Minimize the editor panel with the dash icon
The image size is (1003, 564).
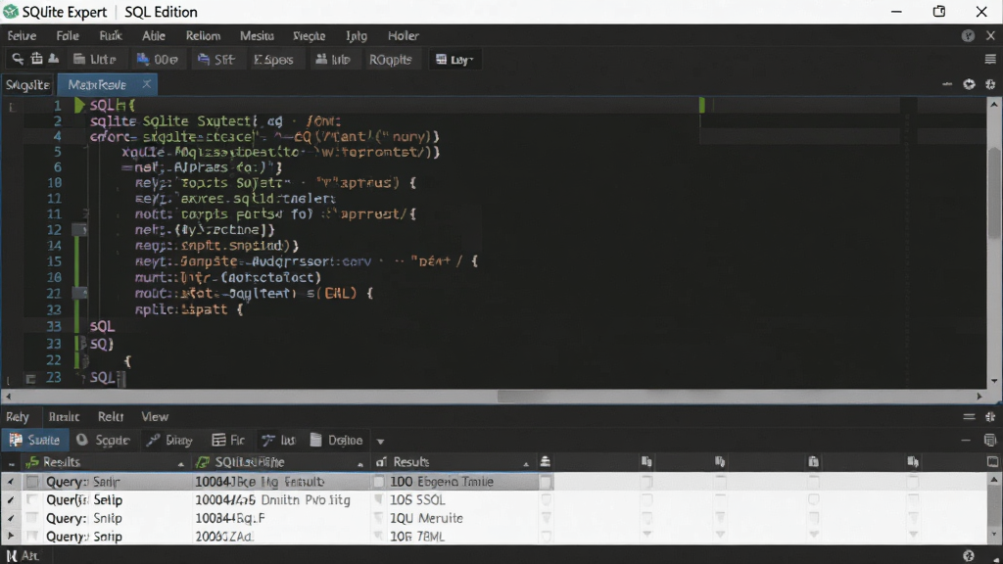click(947, 84)
